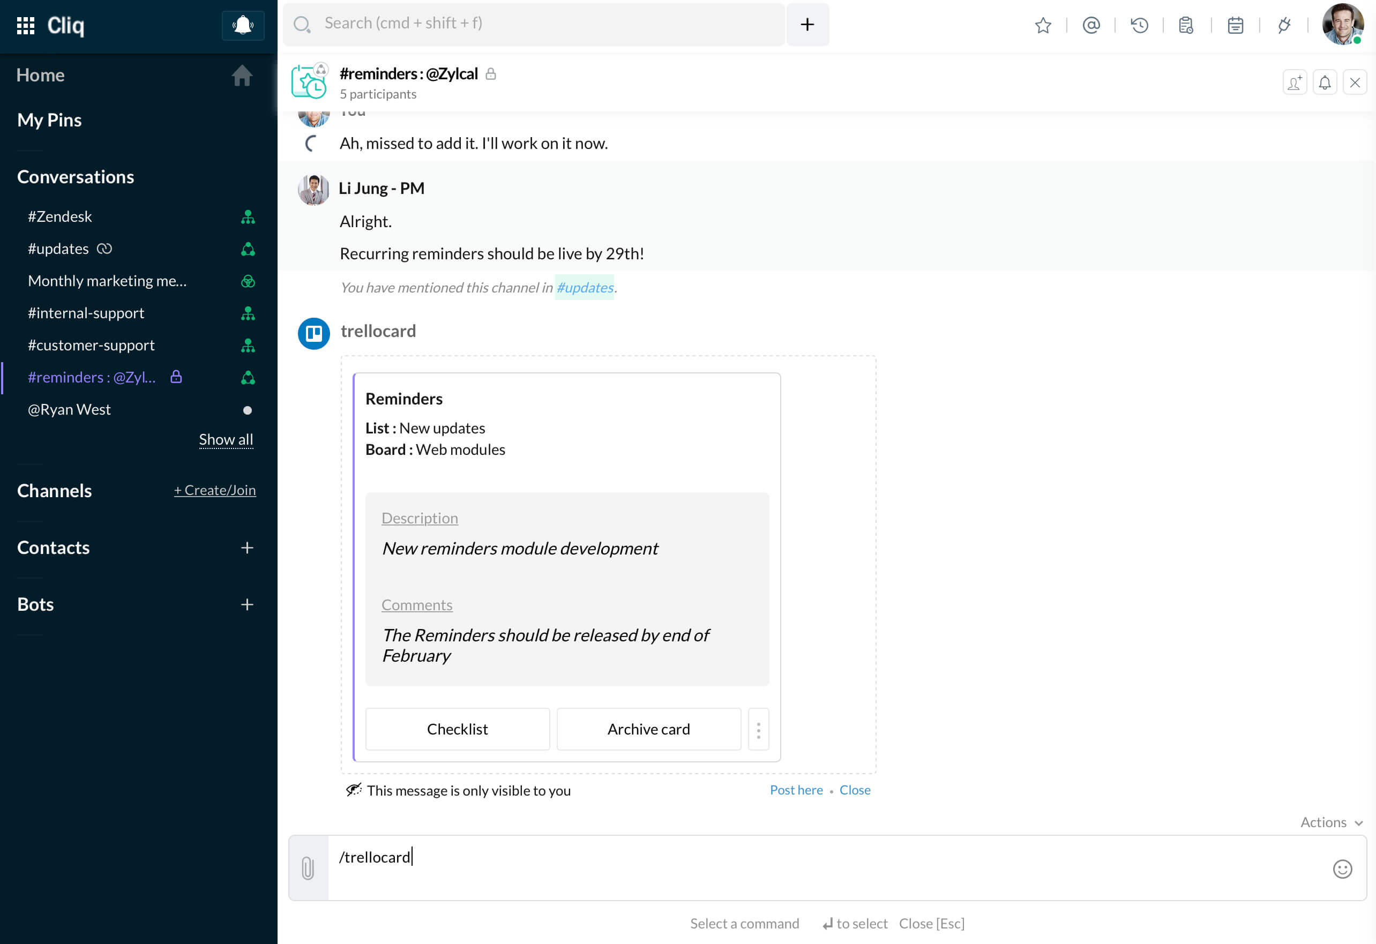Click the Checklist button
Viewport: 1376px width, 944px height.
(x=457, y=729)
